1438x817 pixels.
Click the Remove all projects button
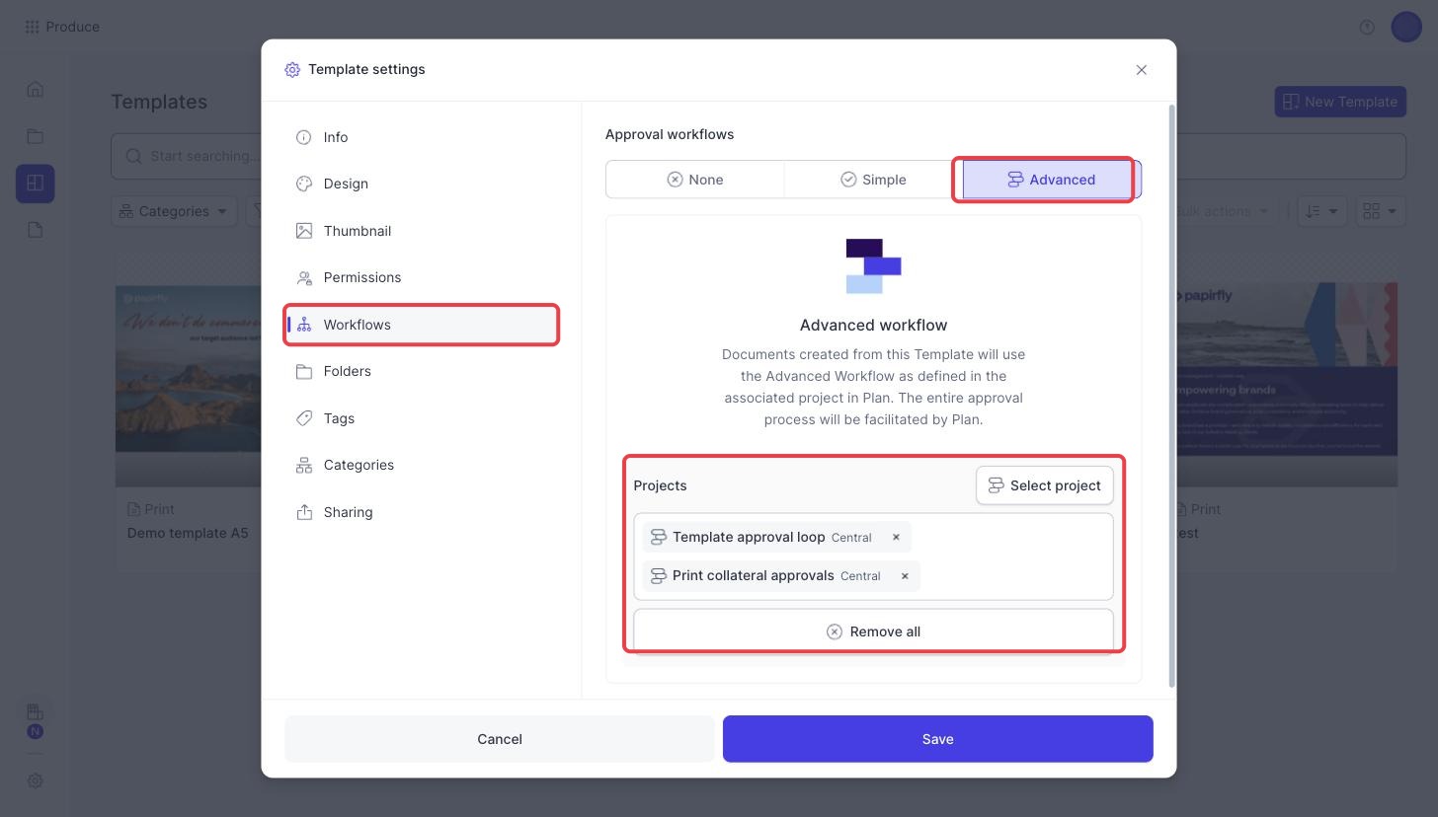tap(873, 631)
